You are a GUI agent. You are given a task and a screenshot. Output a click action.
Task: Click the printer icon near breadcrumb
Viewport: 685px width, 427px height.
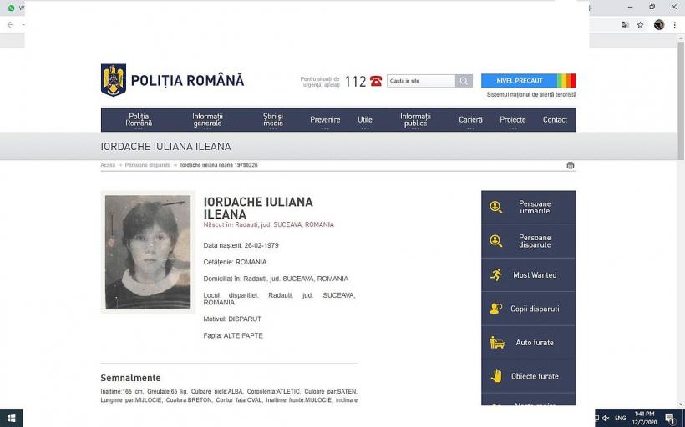[x=570, y=165]
